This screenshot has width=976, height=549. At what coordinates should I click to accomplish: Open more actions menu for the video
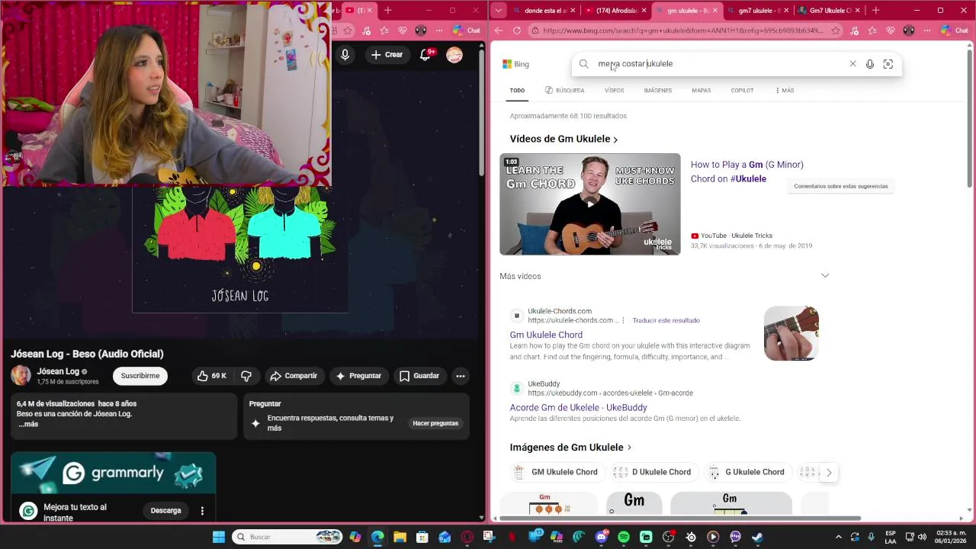(x=460, y=376)
